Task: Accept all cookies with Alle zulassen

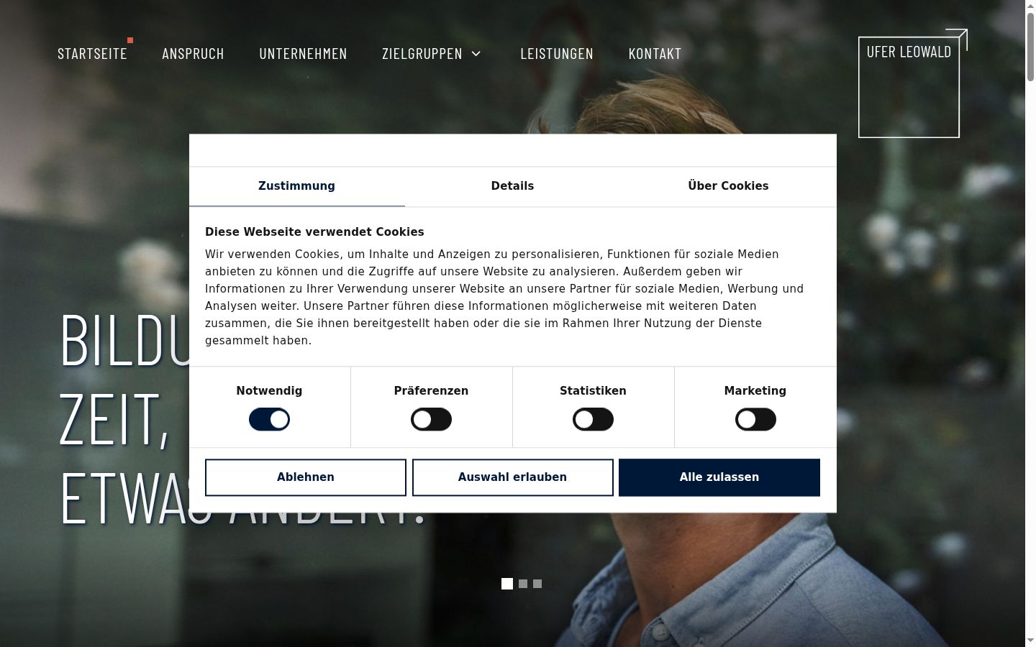Action: pos(719,477)
